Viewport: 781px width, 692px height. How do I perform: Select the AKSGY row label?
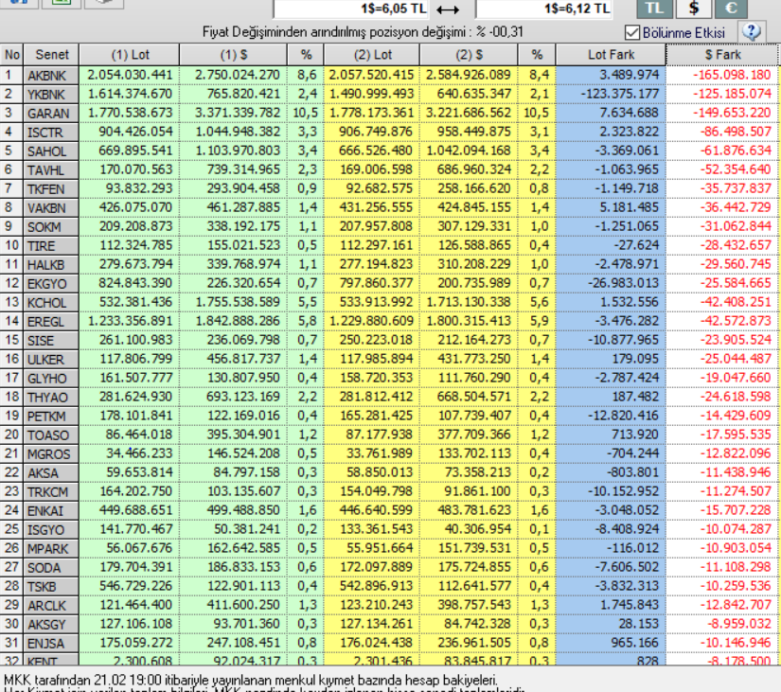[51, 625]
